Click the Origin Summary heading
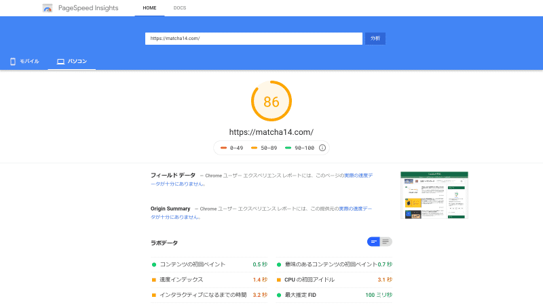This screenshot has height=305, width=543. pyautogui.click(x=170, y=209)
